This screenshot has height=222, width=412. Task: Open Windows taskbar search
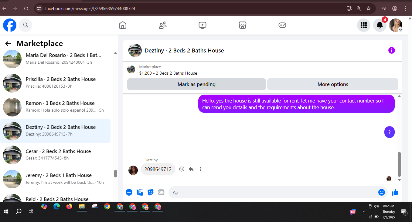19,211
